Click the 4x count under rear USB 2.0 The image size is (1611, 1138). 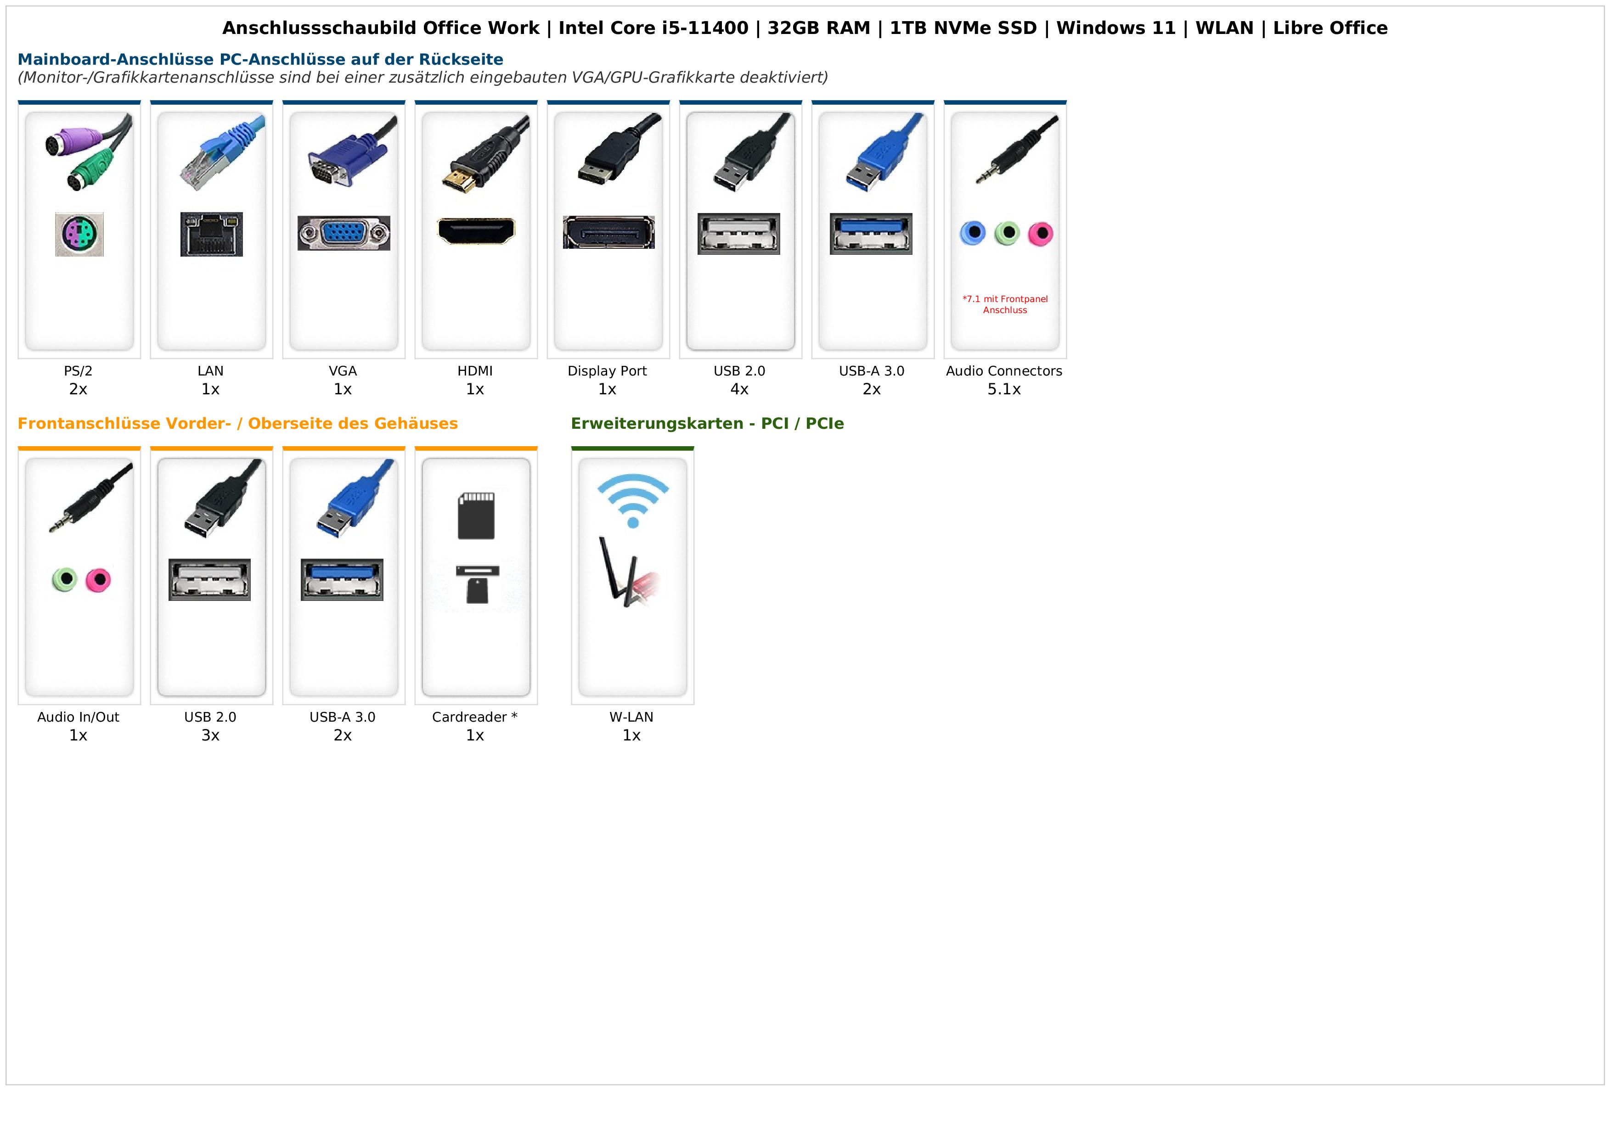tap(739, 389)
